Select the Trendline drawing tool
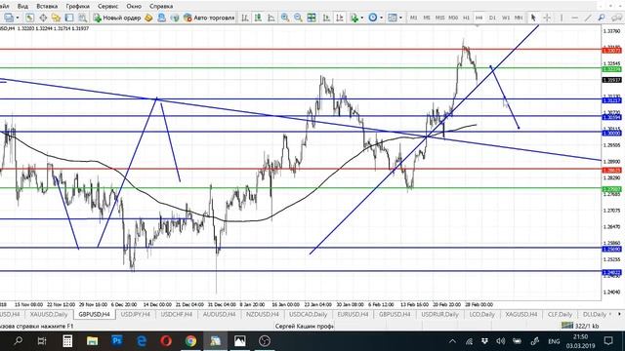 coord(588,18)
